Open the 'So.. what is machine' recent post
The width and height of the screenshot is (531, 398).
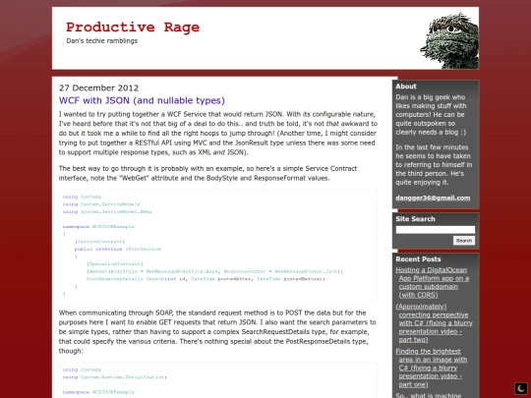point(429,395)
